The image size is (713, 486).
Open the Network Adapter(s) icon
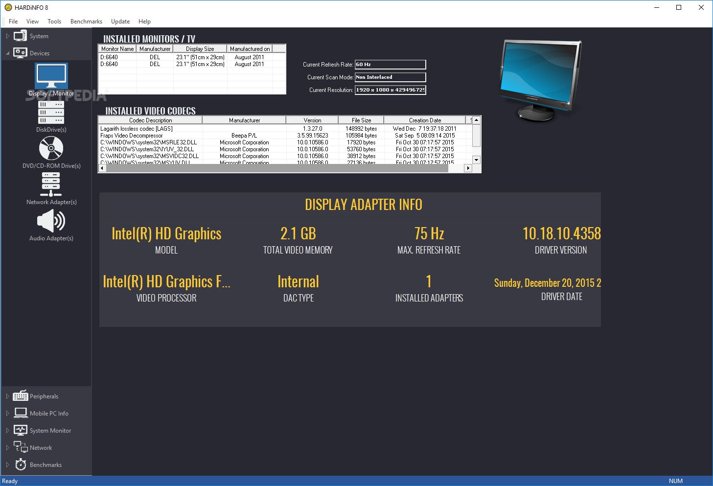(x=51, y=185)
